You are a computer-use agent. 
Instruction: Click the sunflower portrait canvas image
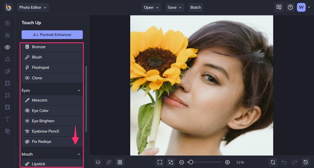pos(202,85)
